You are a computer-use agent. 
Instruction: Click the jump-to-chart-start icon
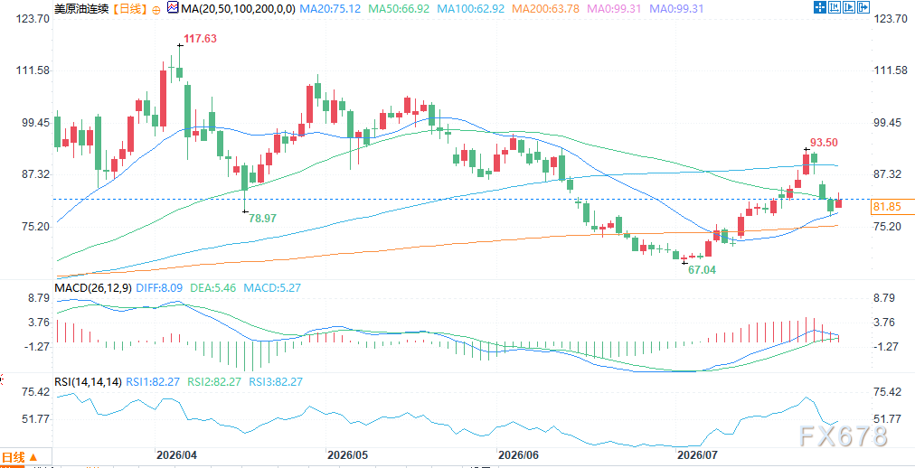click(x=835, y=7)
